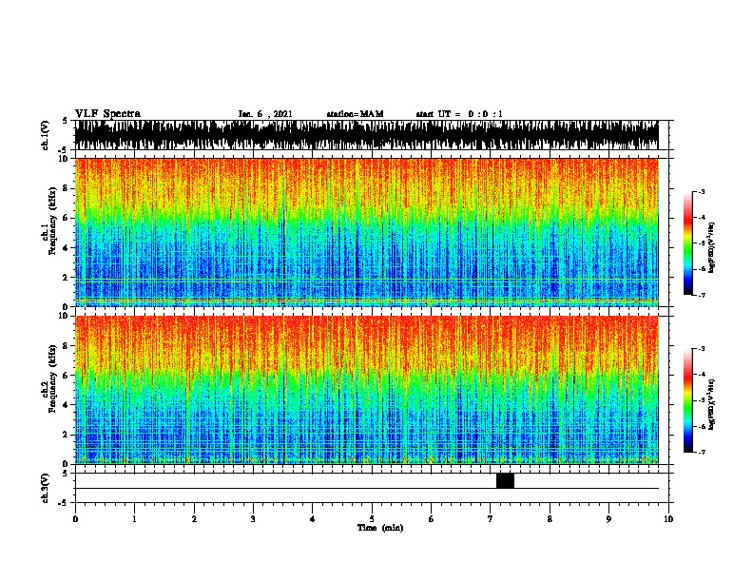Viewport: 753px width, 582px height.
Task: Click the date 'Jan. 6, 2021' in the header
Action: (x=265, y=114)
